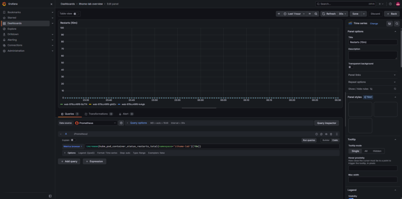Viewport: 402px width, 199px height.
Task: Click the options search magnifier icon
Action: (x=397, y=23)
